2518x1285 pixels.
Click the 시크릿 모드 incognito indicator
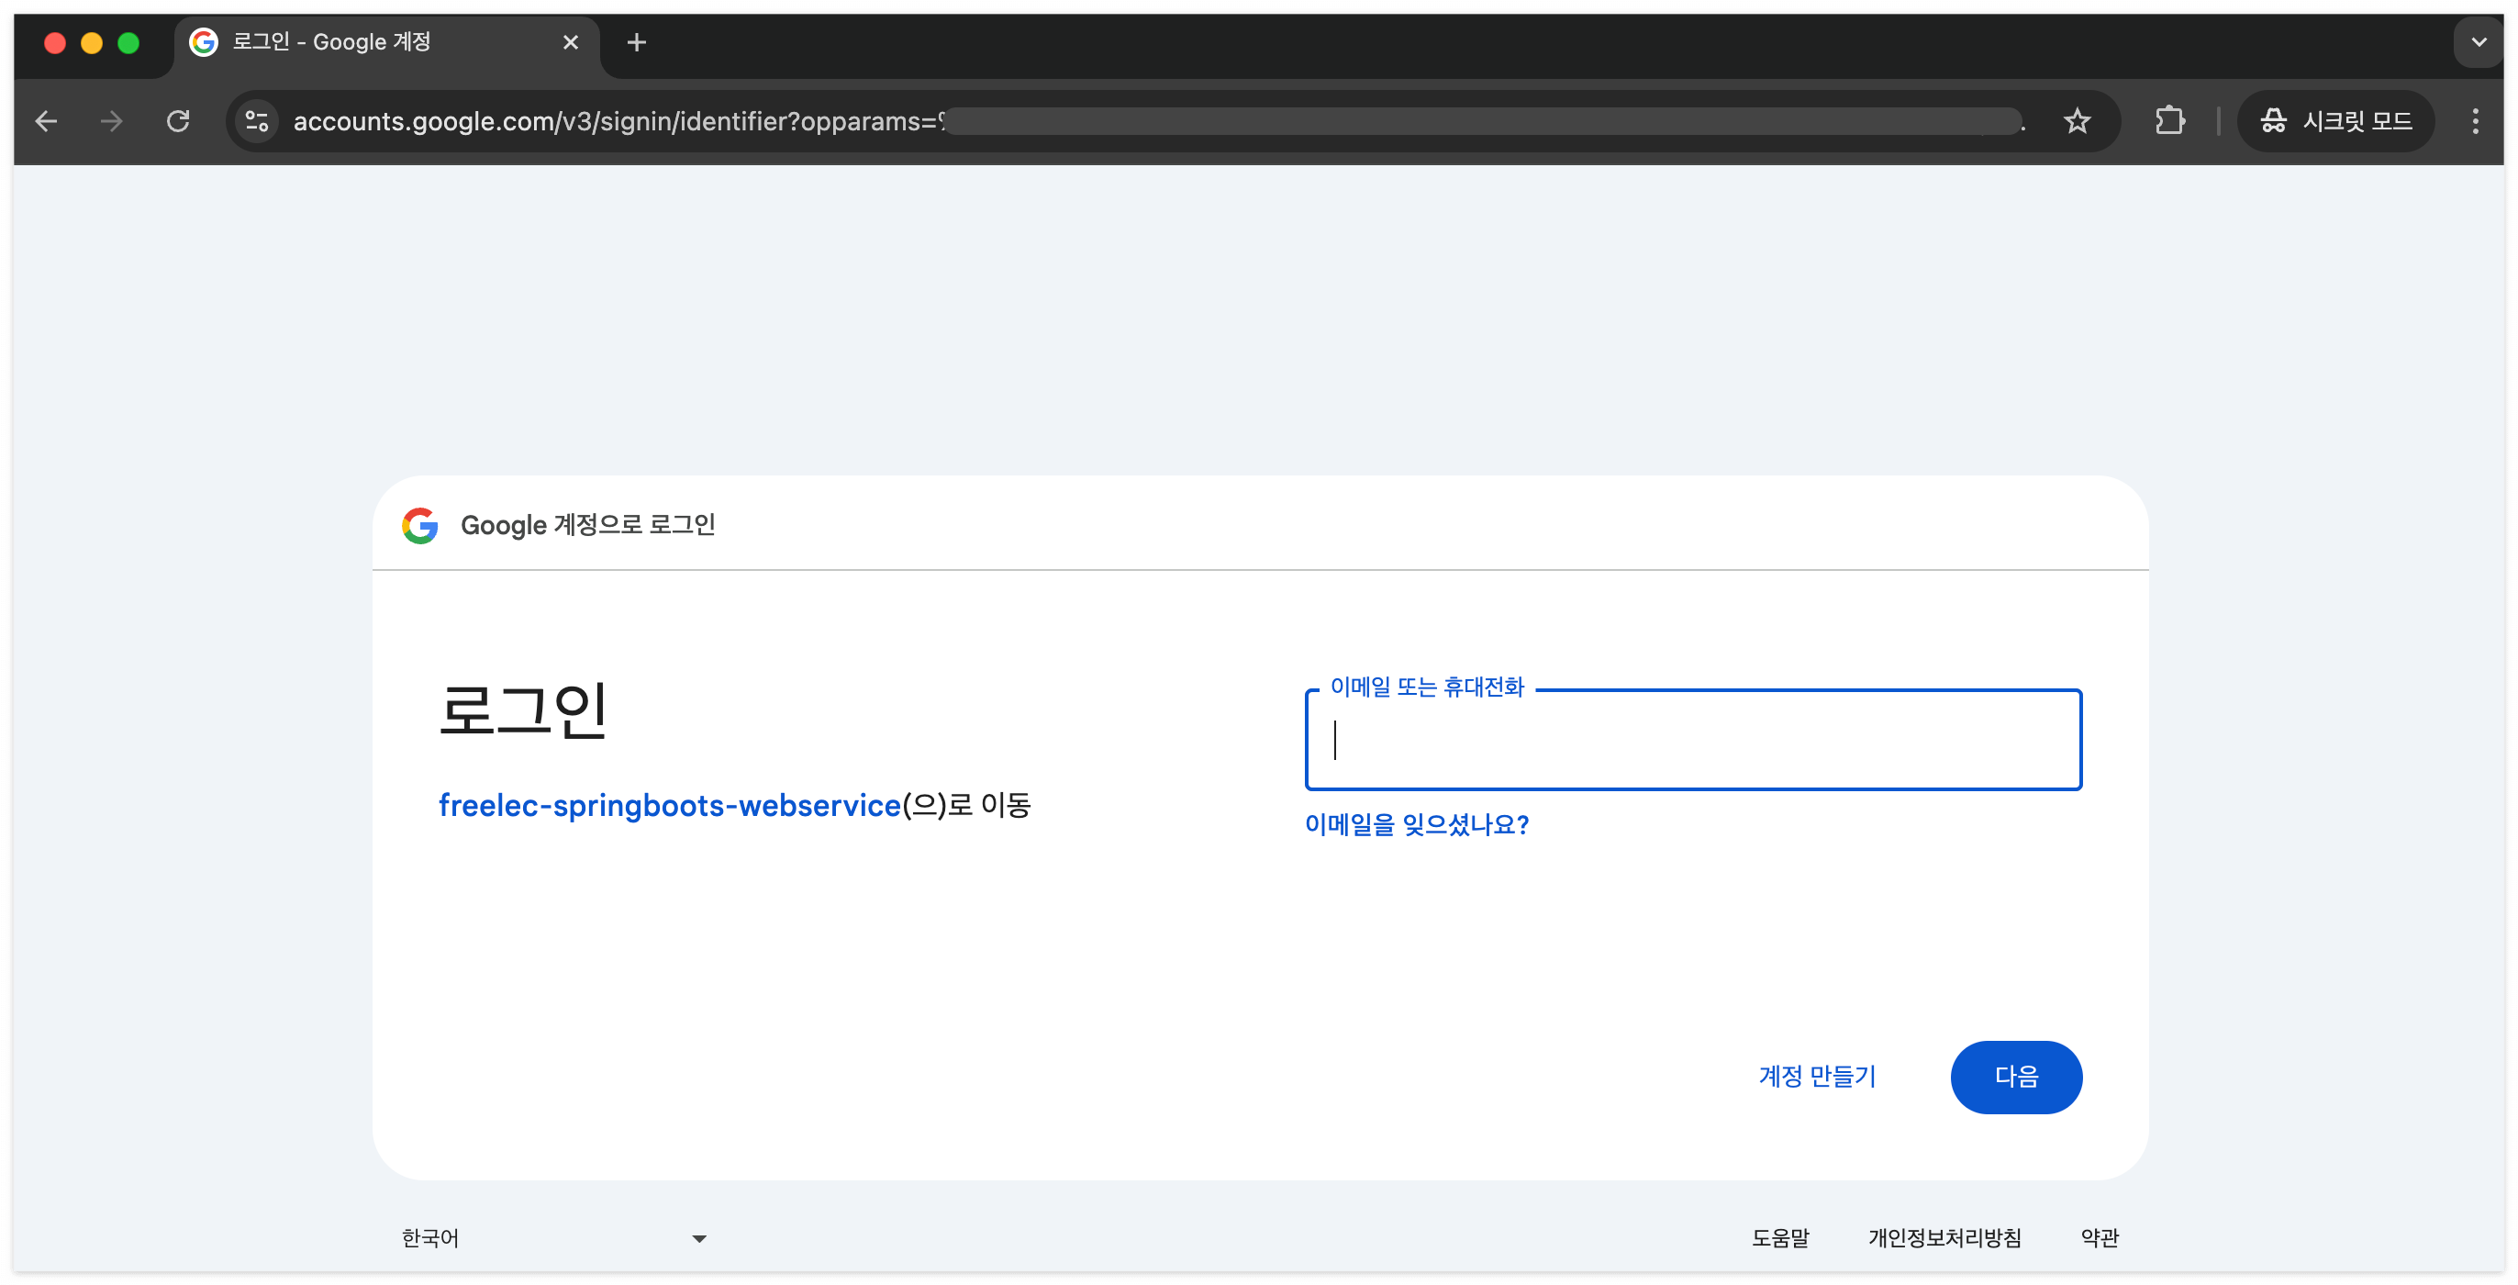[x=2336, y=121]
